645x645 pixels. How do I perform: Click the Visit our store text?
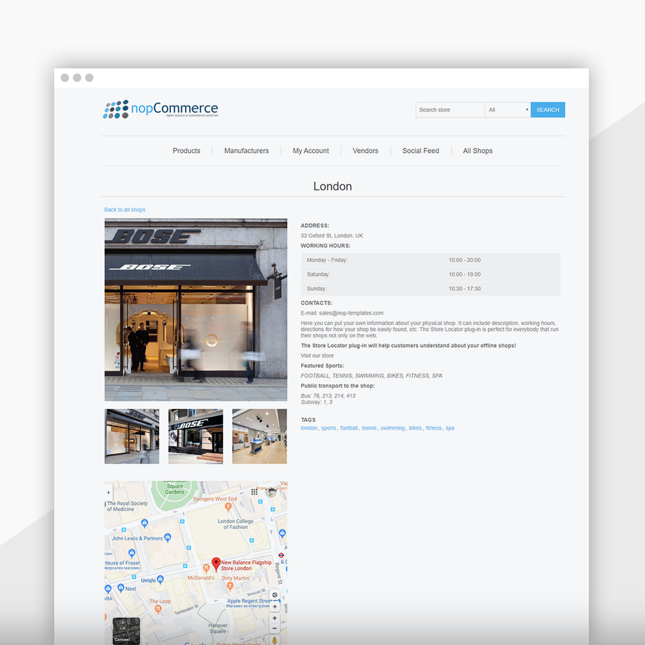(x=317, y=355)
